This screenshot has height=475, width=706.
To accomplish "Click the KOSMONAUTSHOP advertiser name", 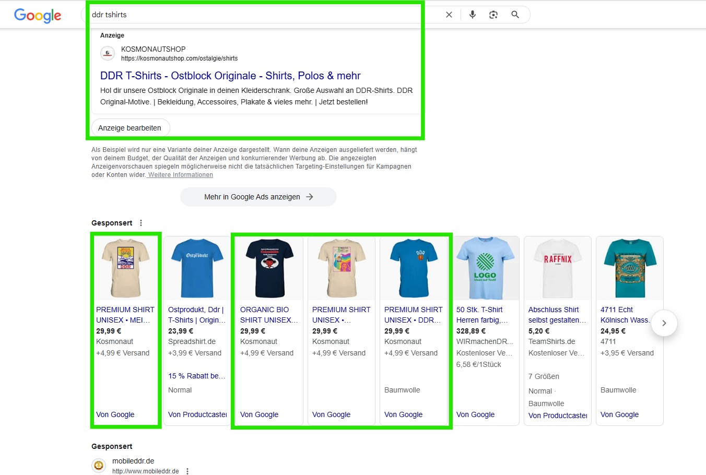I will pyautogui.click(x=154, y=49).
